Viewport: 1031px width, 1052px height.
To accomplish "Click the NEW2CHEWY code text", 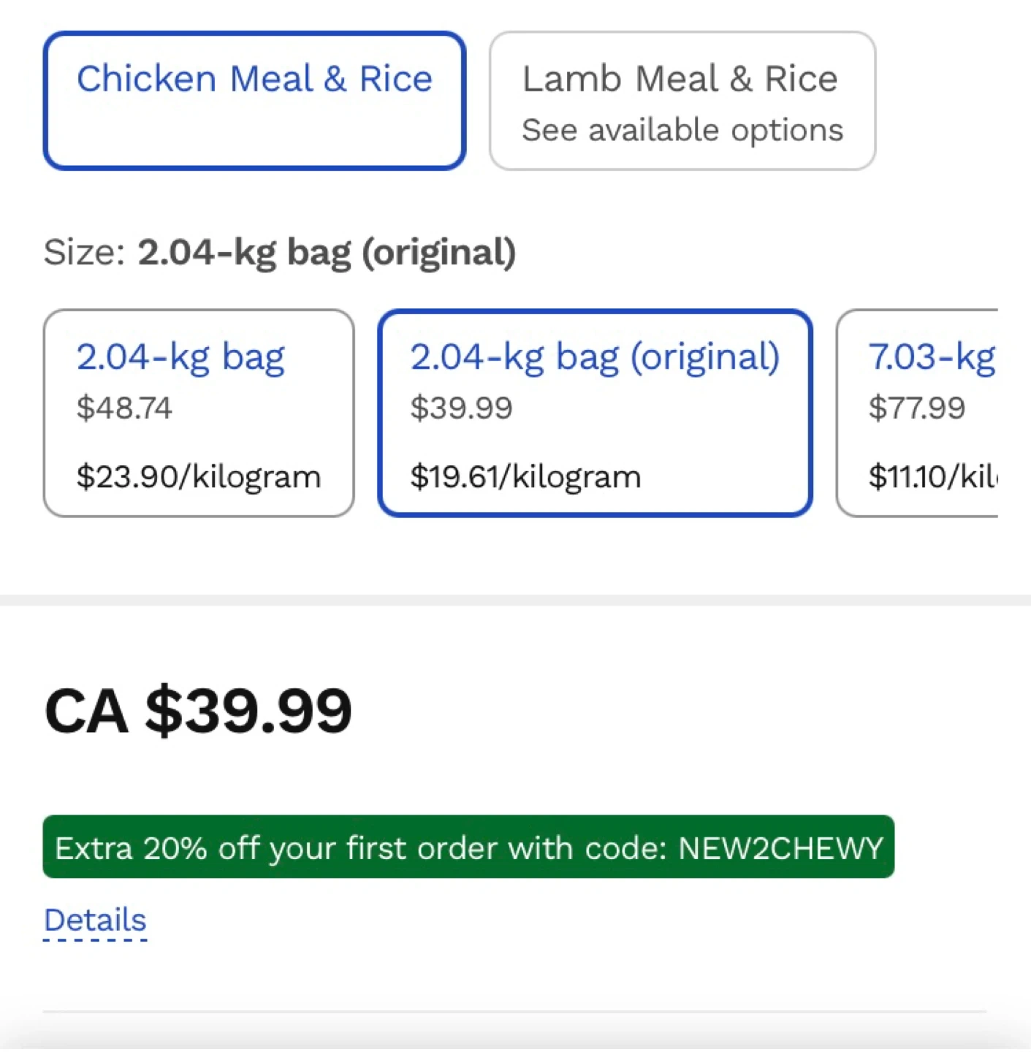I will point(780,848).
